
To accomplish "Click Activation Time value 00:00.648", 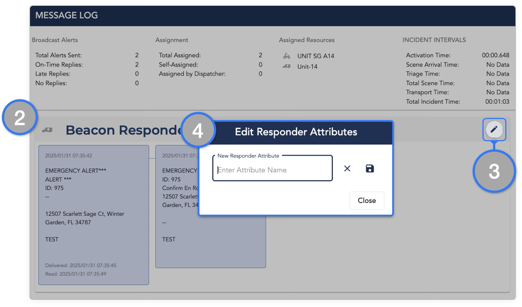I will click(496, 55).
